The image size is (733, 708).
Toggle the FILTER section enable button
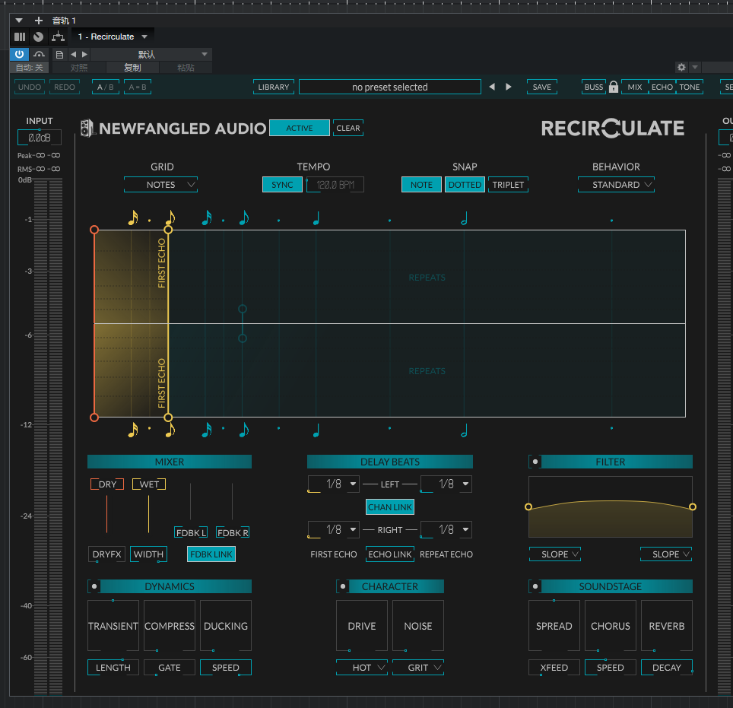pyautogui.click(x=535, y=462)
